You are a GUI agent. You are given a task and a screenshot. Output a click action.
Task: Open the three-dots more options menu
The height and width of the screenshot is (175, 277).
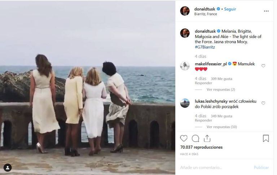[x=266, y=11]
